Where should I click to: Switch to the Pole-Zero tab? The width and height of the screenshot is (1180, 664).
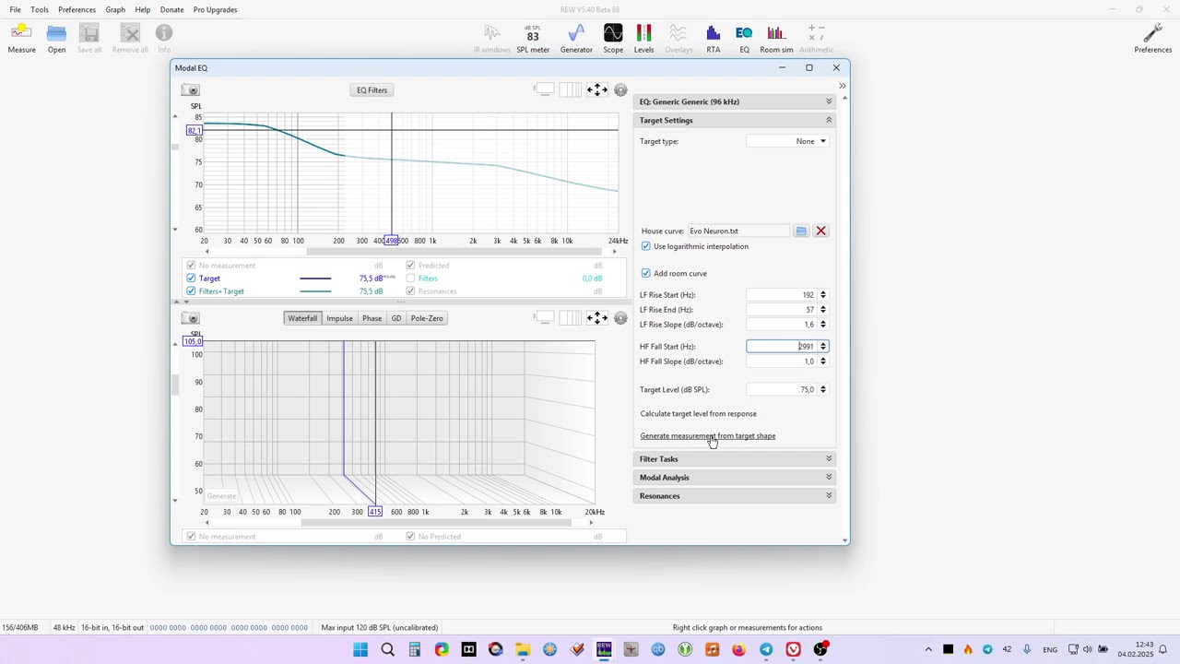(x=427, y=318)
